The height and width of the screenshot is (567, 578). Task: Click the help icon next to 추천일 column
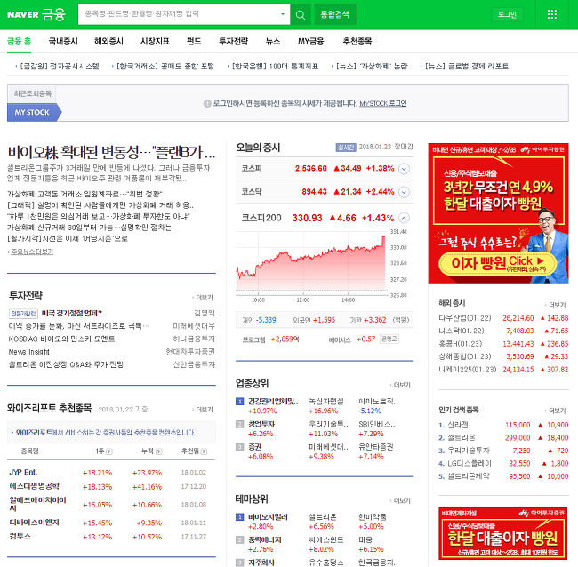click(204, 451)
